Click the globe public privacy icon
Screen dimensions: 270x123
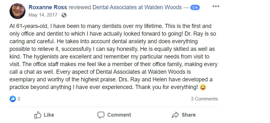(x=64, y=15)
